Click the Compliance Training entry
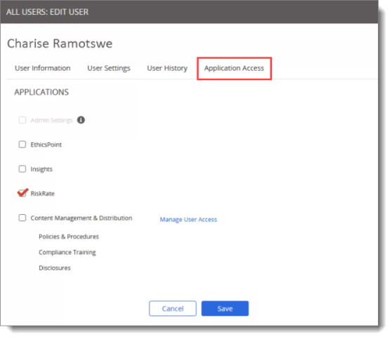392x339 pixels. (67, 252)
